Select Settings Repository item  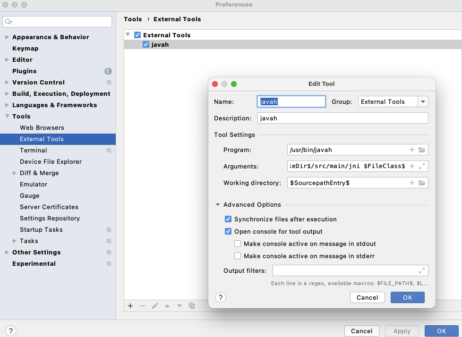click(50, 219)
